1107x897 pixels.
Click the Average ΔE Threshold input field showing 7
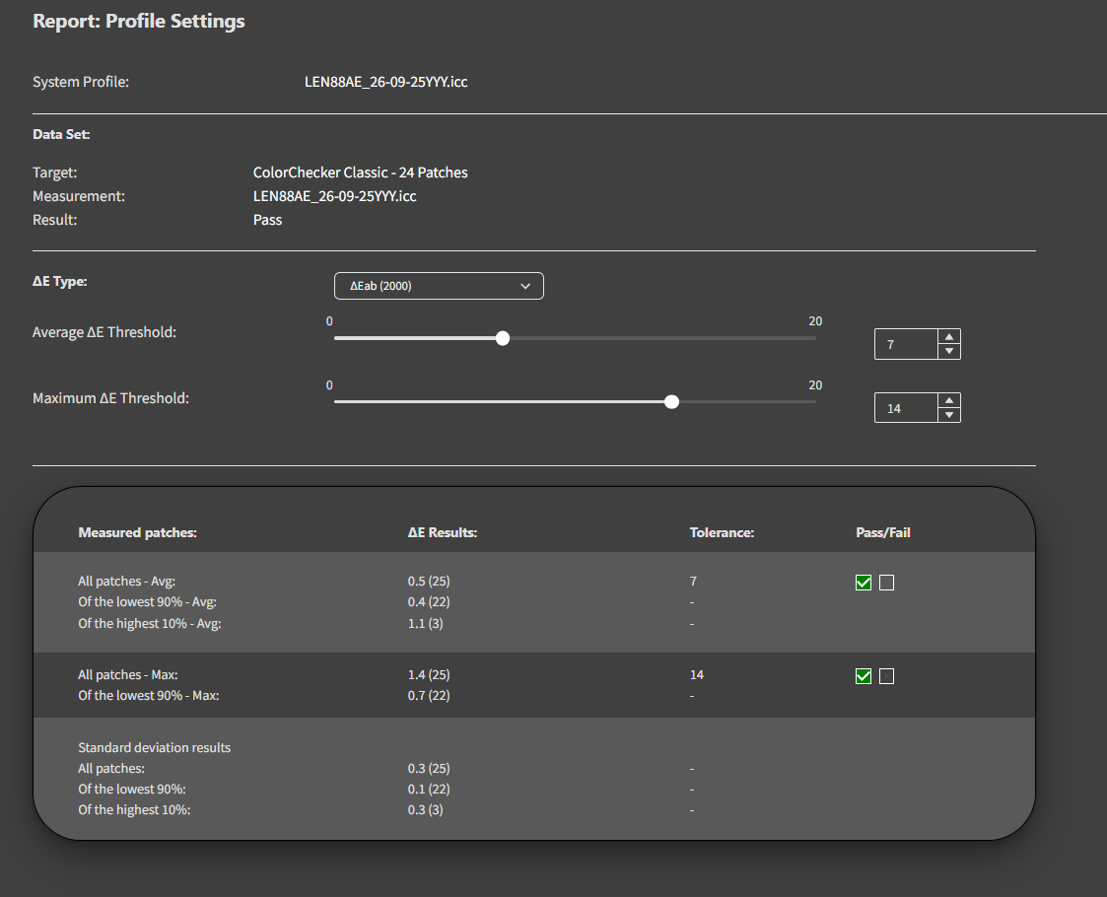click(x=906, y=344)
